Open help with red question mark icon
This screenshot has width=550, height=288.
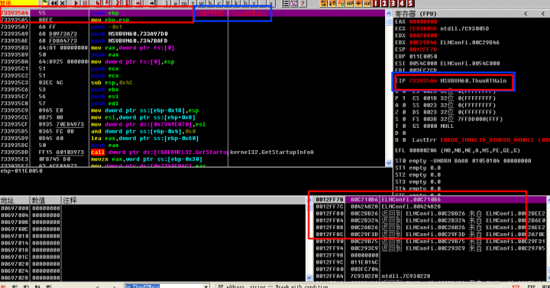302,4
